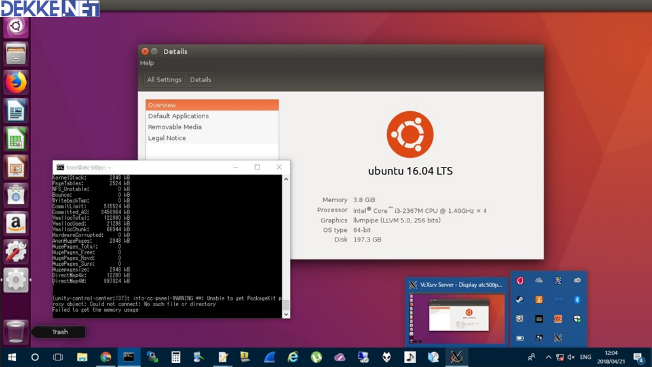Open uTorrent from the taskbar
This screenshot has width=652, height=367.
click(316, 357)
